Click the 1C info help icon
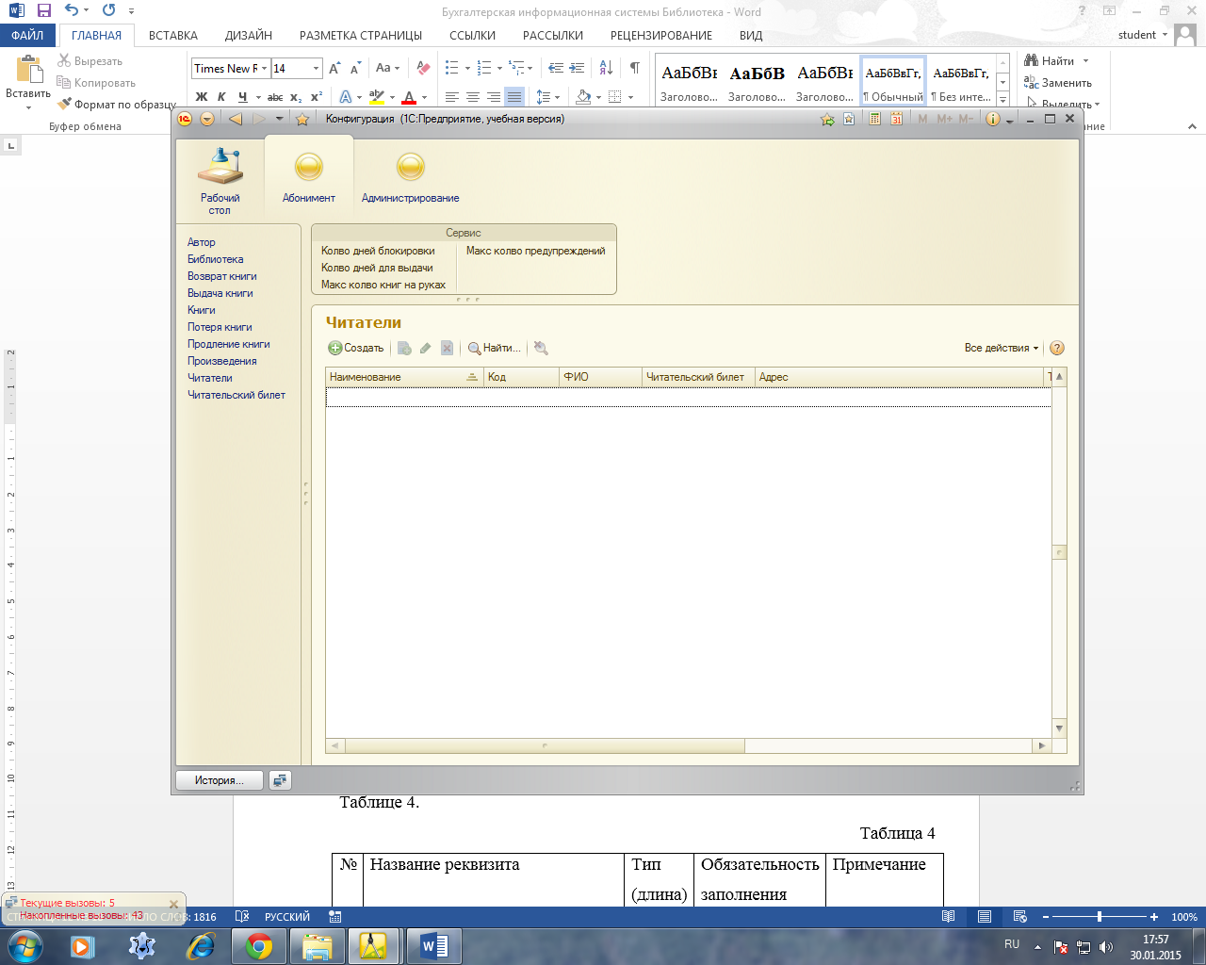This screenshot has height=965, width=1206. pyautogui.click(x=992, y=119)
